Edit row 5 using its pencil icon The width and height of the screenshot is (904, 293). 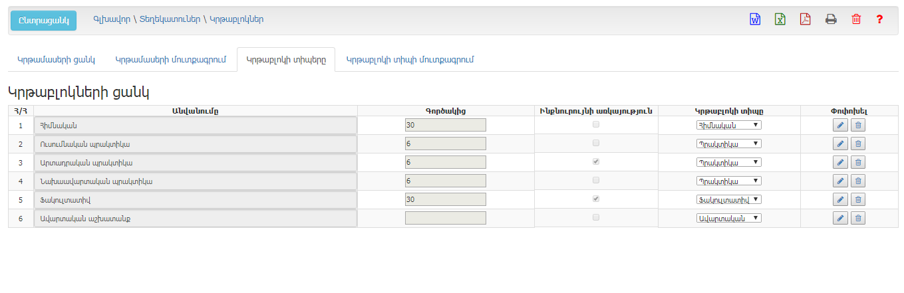840,199
